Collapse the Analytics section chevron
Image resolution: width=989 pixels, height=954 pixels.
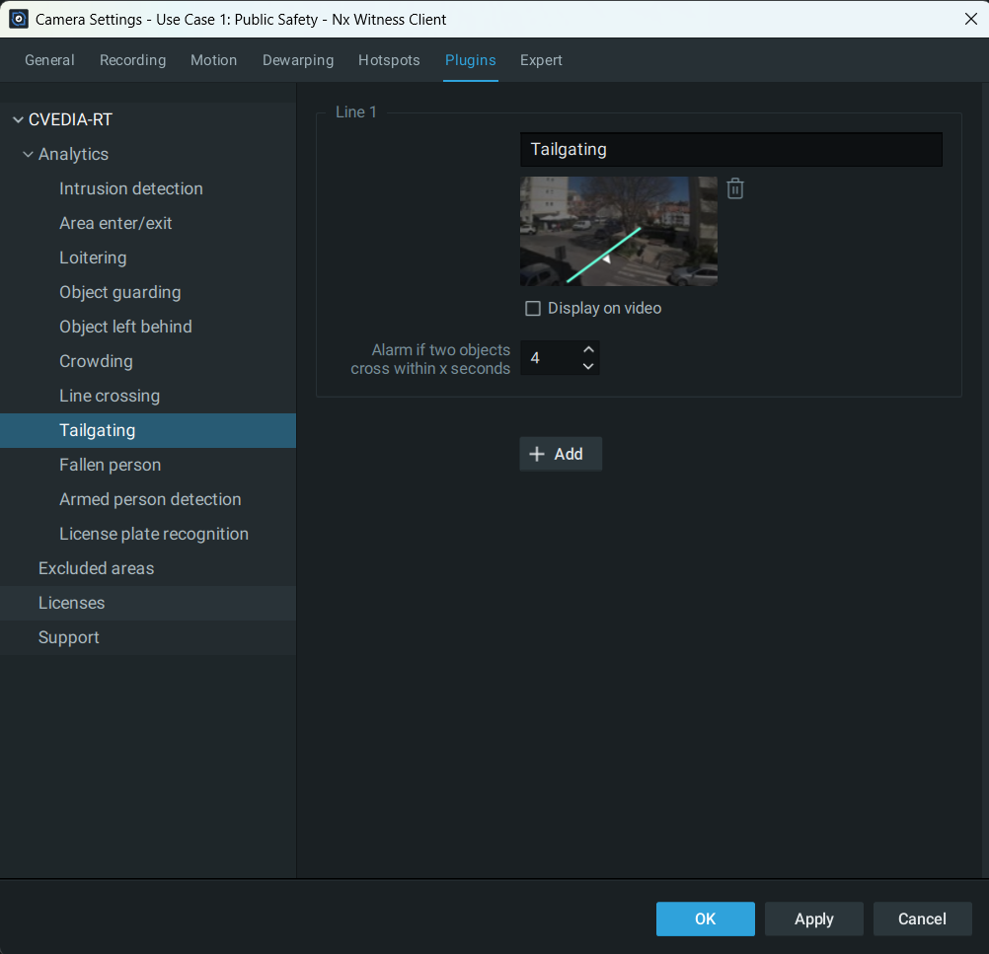28,155
